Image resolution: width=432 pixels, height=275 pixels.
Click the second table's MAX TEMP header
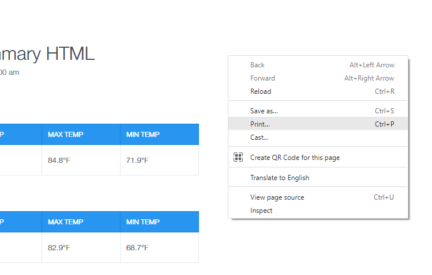(66, 222)
